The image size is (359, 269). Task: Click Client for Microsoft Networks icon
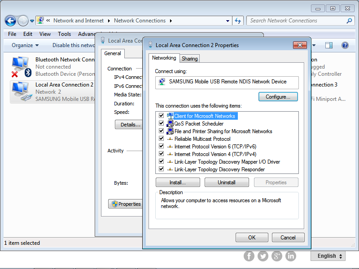click(x=170, y=116)
